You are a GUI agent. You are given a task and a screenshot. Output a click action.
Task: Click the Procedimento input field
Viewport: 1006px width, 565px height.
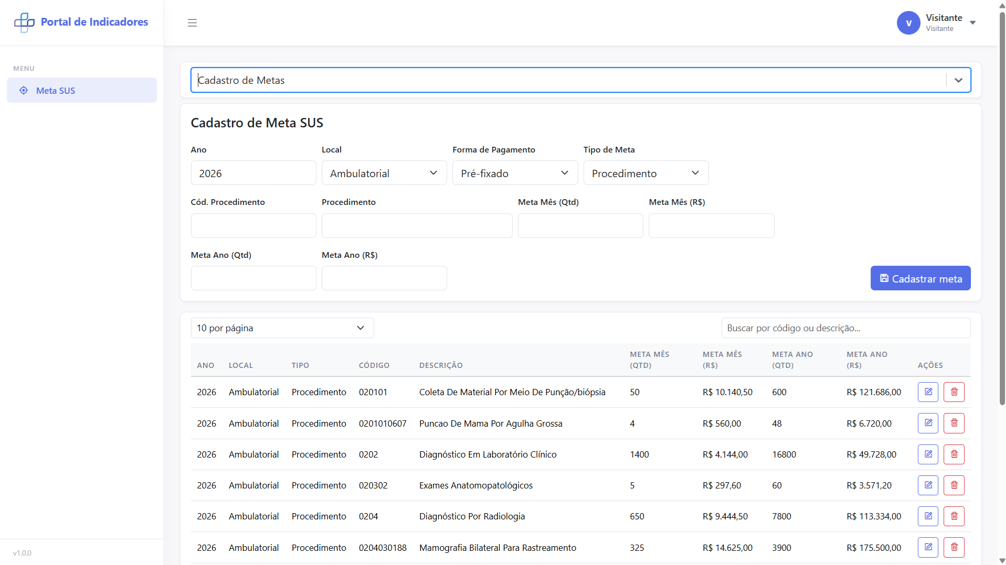(417, 226)
